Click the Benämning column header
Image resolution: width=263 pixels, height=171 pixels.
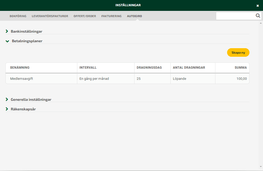click(41, 68)
